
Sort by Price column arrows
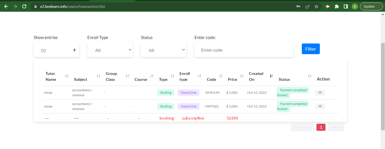tap(242, 76)
